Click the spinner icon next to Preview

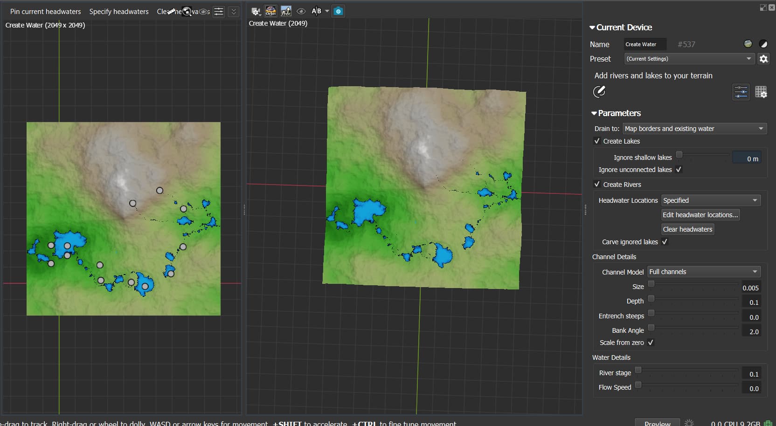tap(689, 423)
